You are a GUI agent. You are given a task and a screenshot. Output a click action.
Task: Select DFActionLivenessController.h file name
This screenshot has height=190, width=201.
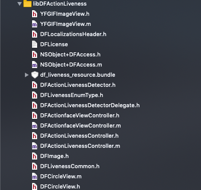click(79, 136)
